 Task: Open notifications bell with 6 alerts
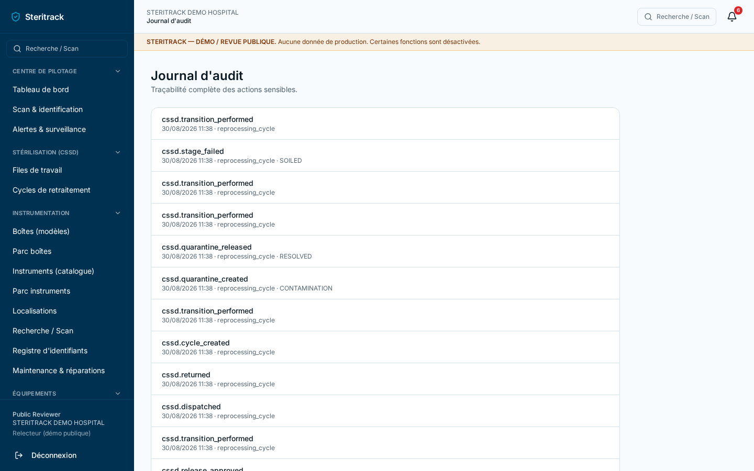732,17
